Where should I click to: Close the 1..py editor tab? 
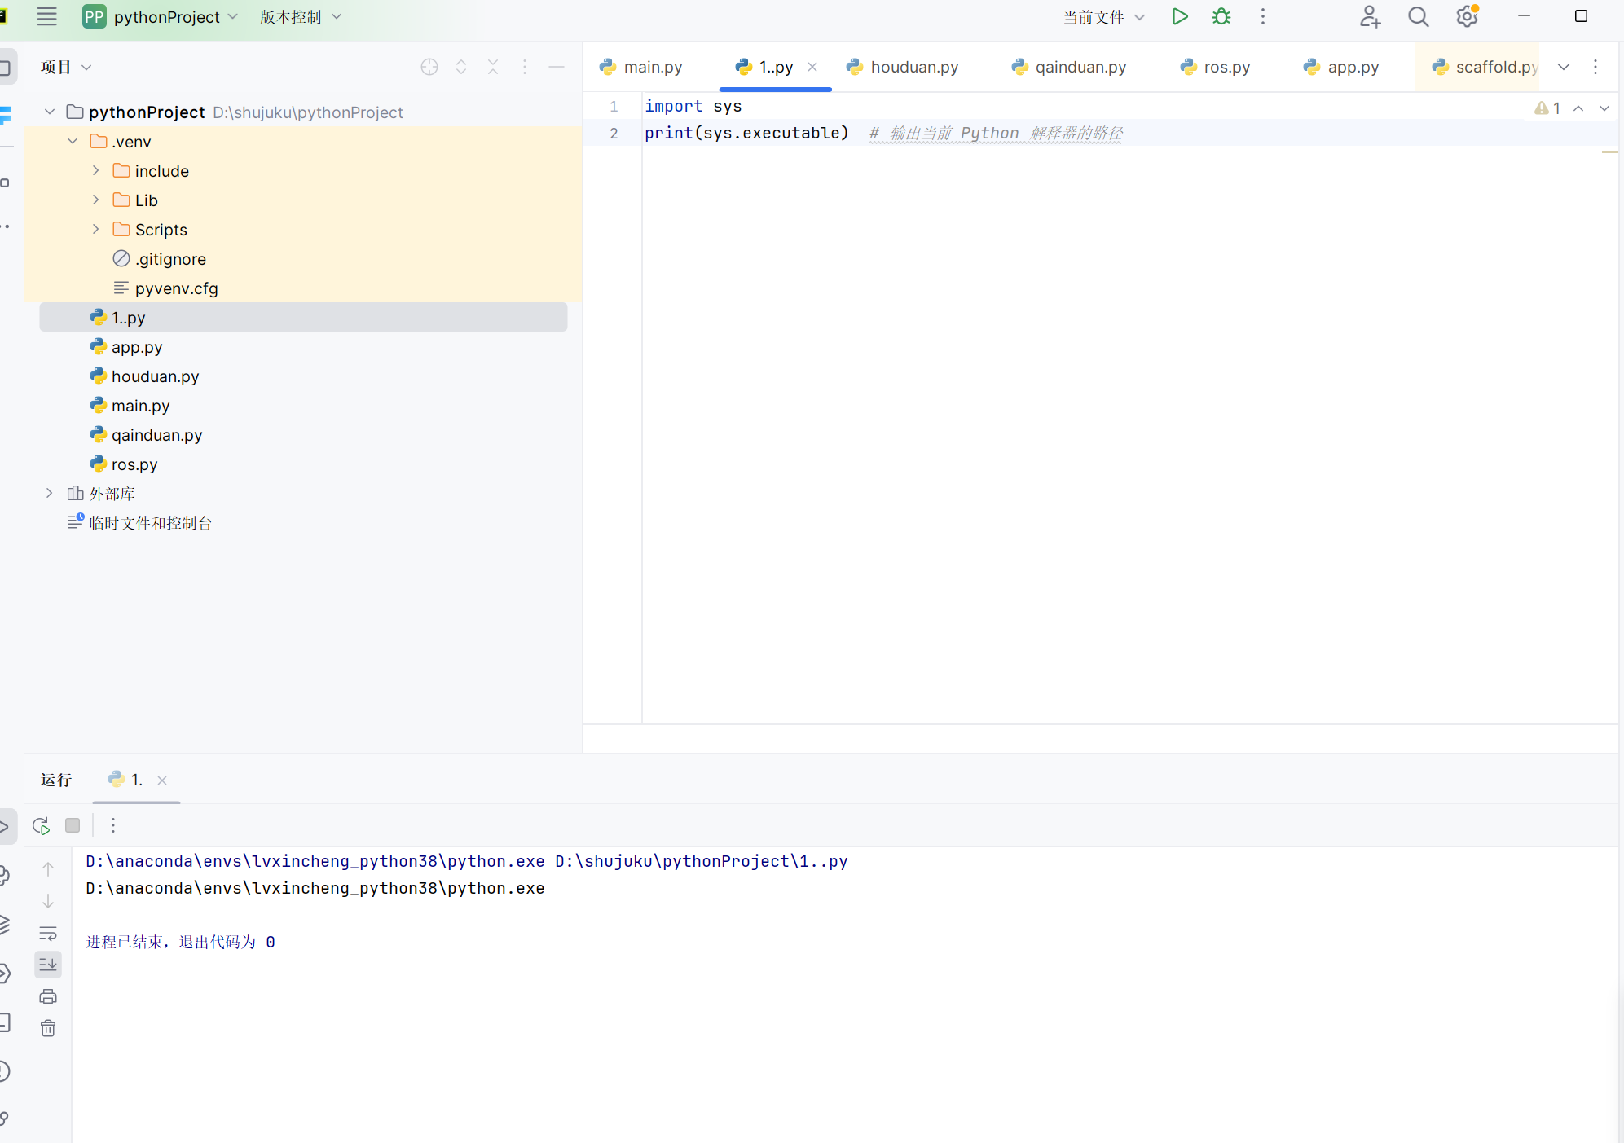click(812, 67)
